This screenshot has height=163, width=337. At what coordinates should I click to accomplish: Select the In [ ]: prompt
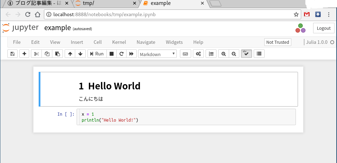click(x=66, y=114)
